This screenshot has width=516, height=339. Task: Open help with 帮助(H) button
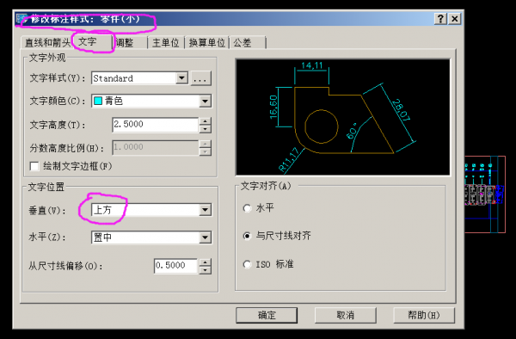point(424,315)
